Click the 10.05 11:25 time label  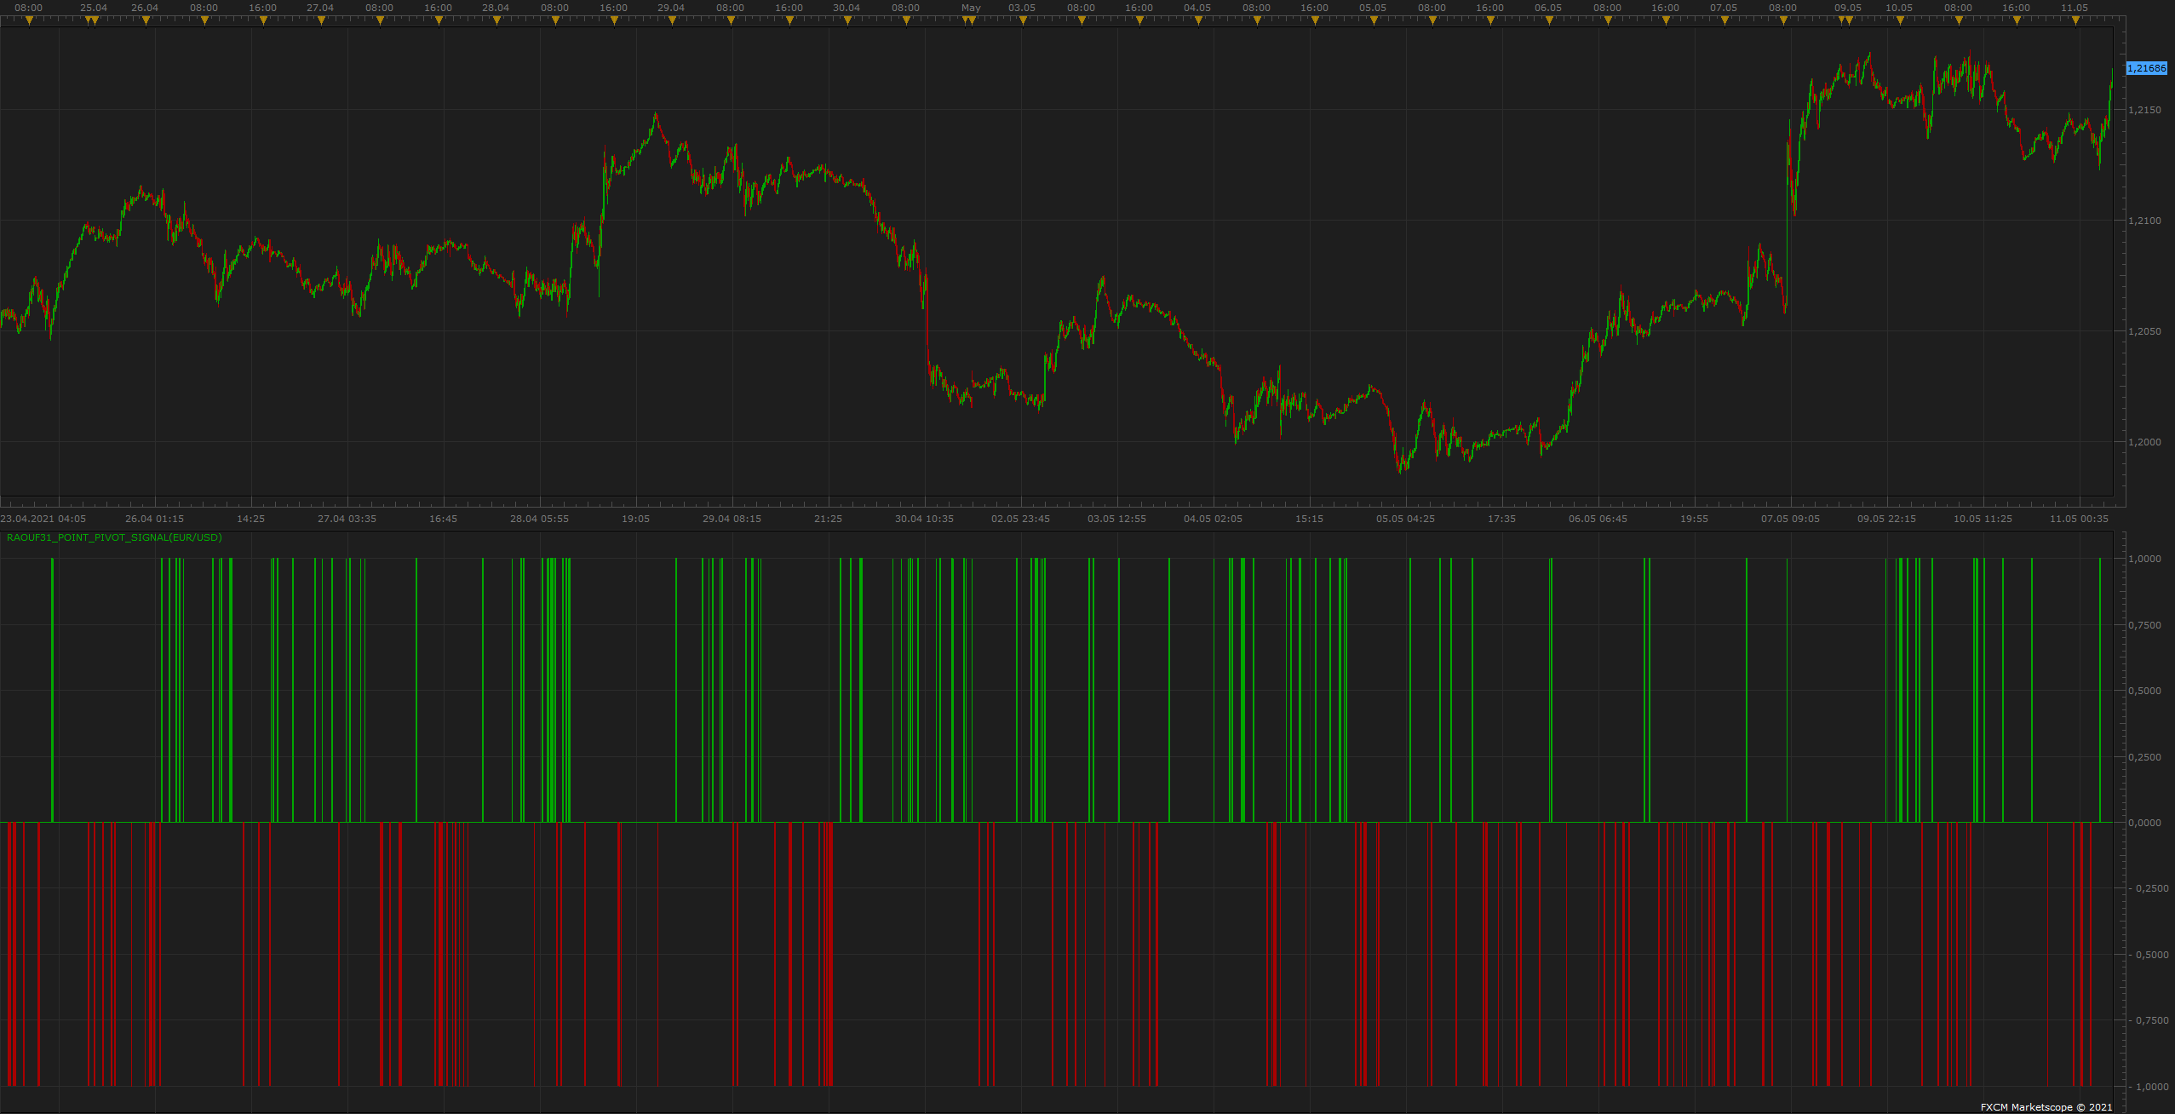point(1983,519)
